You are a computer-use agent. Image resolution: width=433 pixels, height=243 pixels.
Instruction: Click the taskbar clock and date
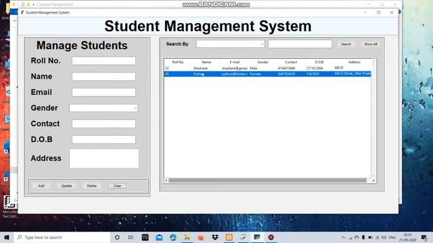pos(407,237)
